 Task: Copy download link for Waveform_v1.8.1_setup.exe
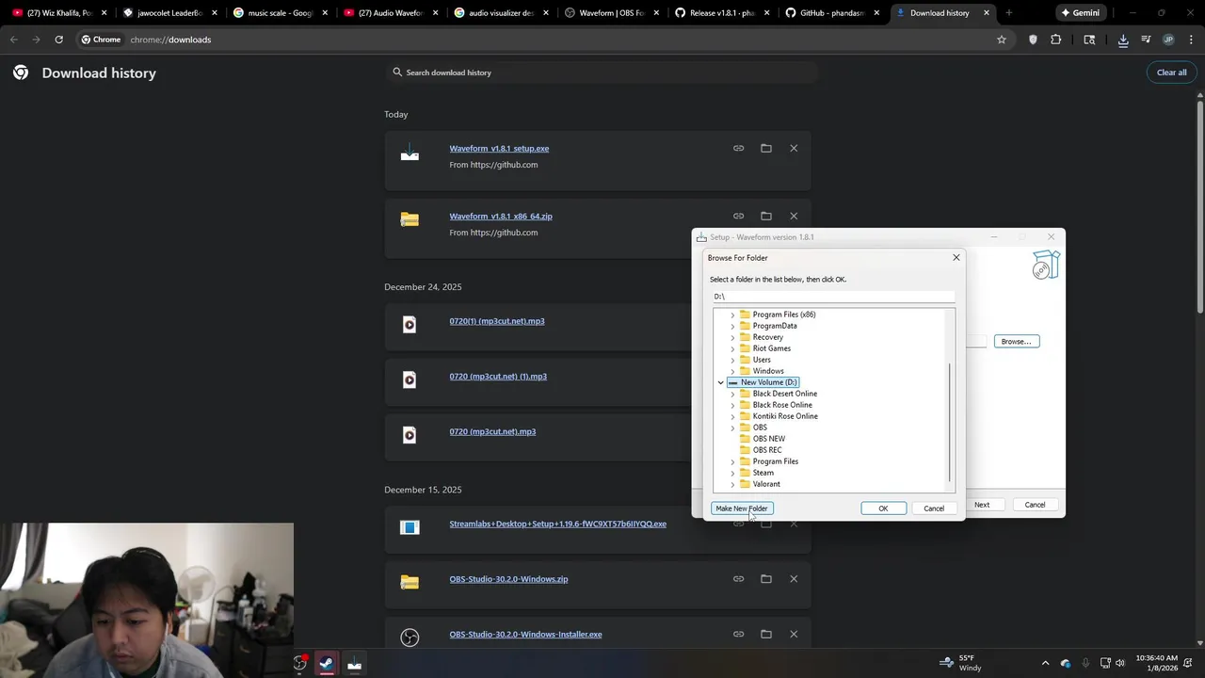pos(739,148)
